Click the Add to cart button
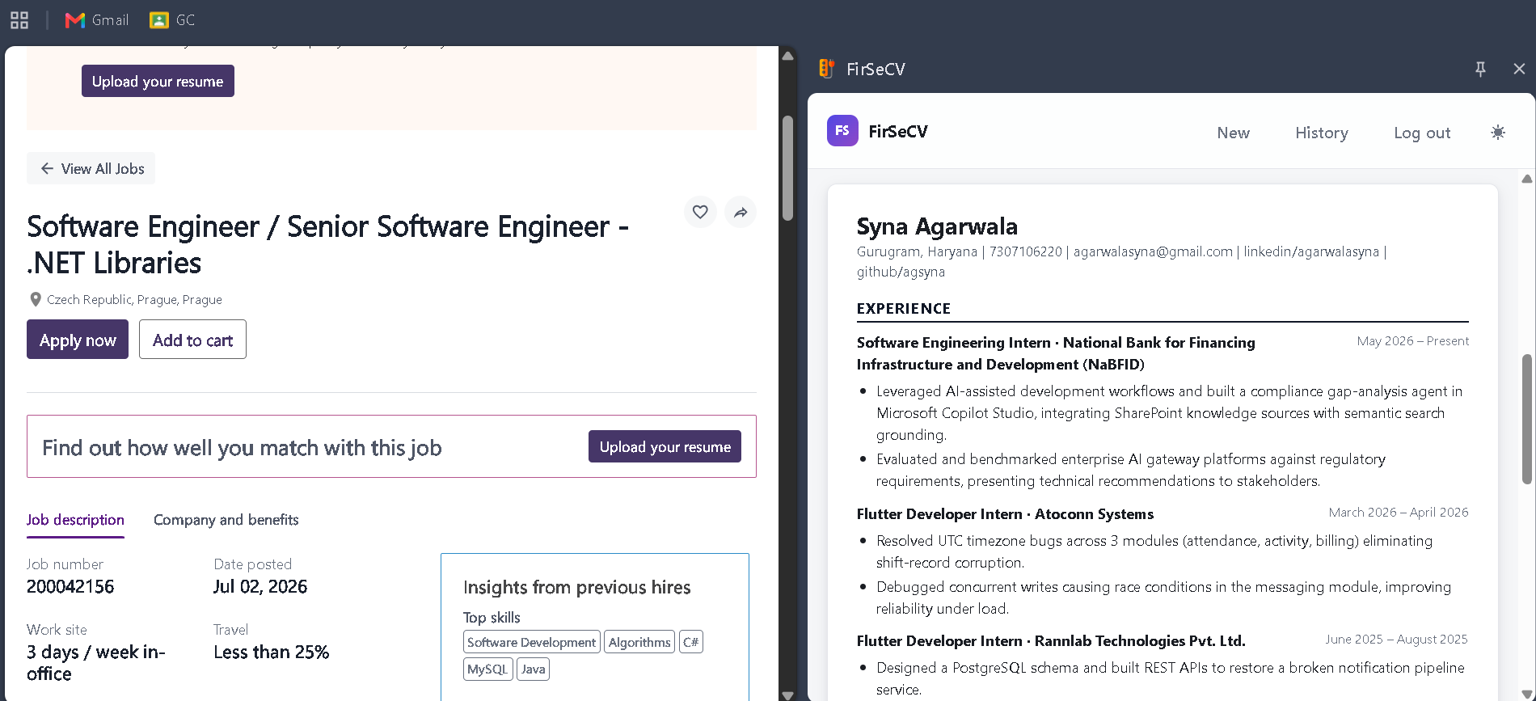The width and height of the screenshot is (1536, 701). coord(192,340)
